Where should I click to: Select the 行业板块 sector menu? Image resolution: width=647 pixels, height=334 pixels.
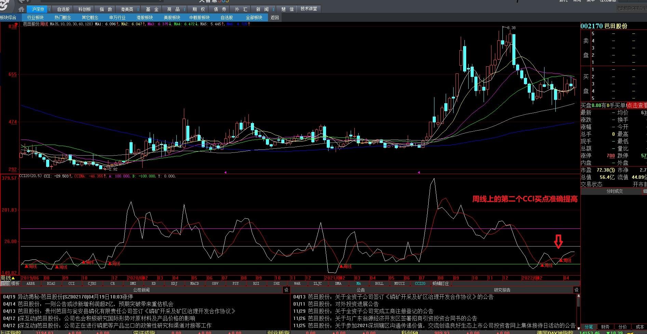35,17
